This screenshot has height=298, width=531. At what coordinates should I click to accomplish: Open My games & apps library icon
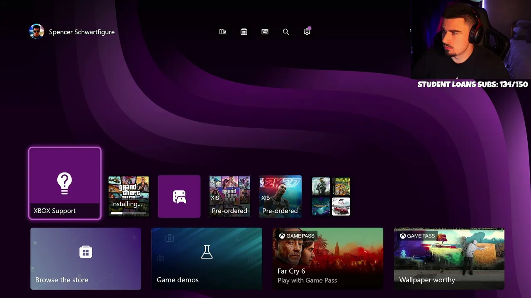pos(223,32)
